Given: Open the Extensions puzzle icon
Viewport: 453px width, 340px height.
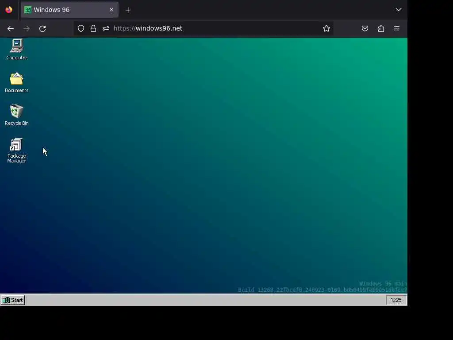Looking at the screenshot, I should point(381,28).
